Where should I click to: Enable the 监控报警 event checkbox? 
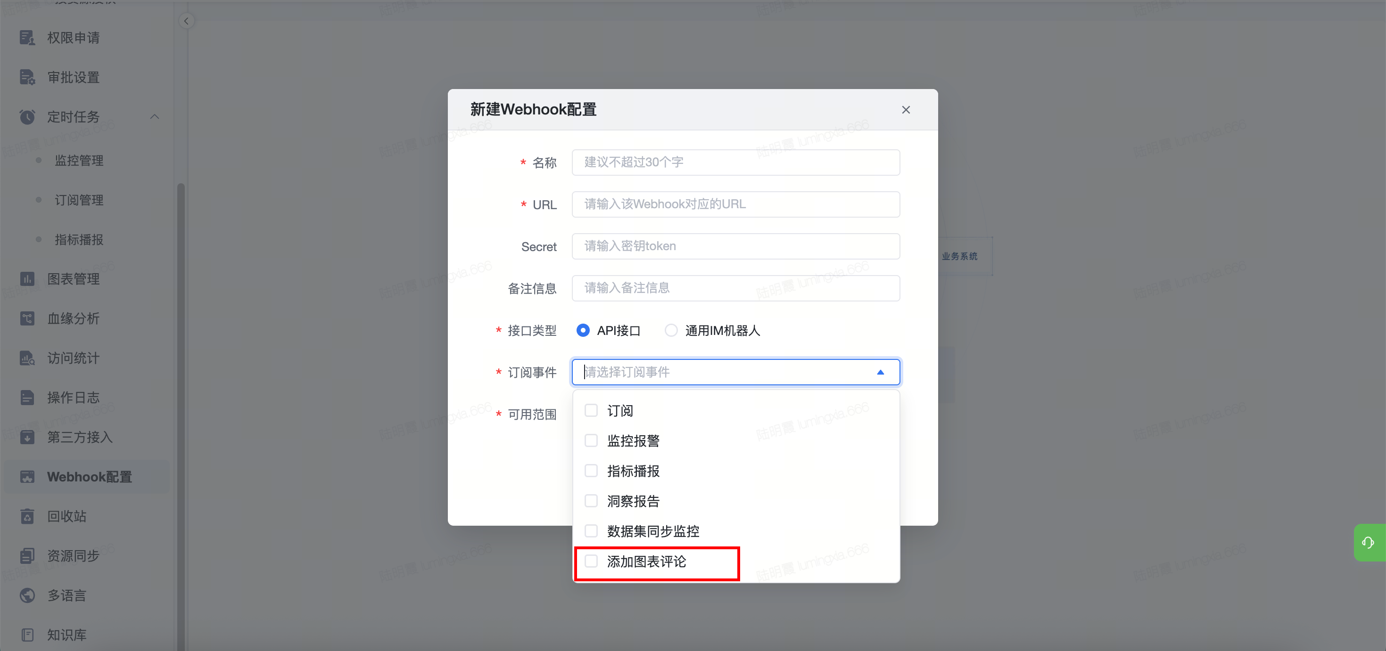591,441
